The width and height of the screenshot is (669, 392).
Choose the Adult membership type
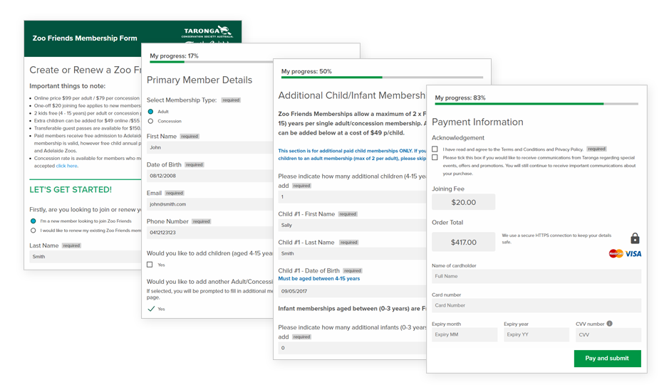click(x=150, y=112)
